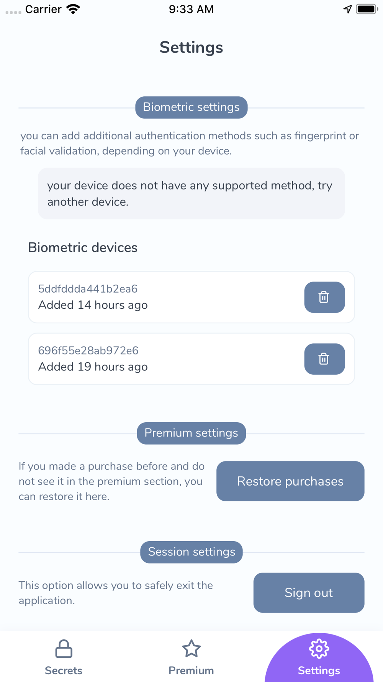Select the device entry added 14 hours ago

pyautogui.click(x=191, y=297)
